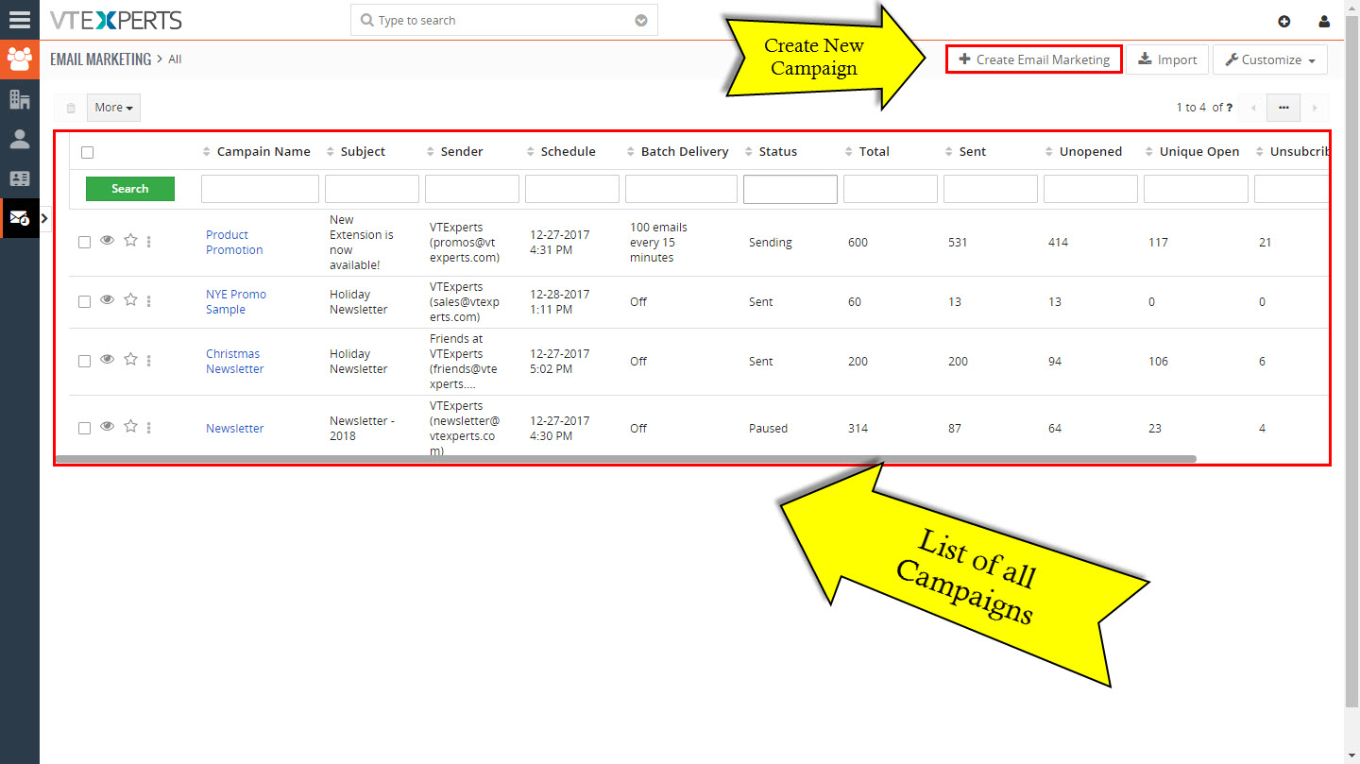Star the bottom 2018 newsletter row
This screenshot has height=764, width=1360.
pos(130,427)
